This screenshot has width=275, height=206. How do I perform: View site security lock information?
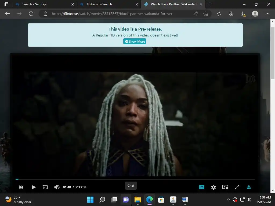coord(46,14)
